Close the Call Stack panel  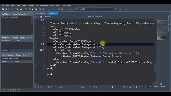click(x=32, y=14)
